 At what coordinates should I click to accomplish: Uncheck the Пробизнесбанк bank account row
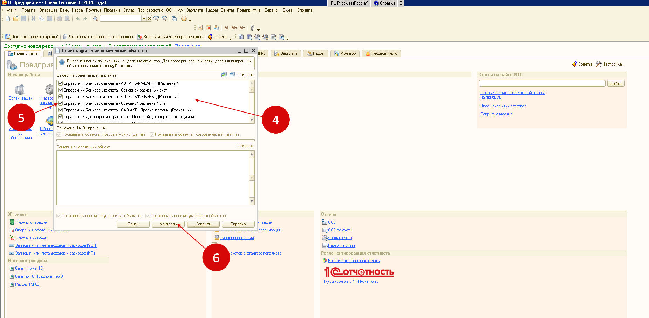point(60,110)
